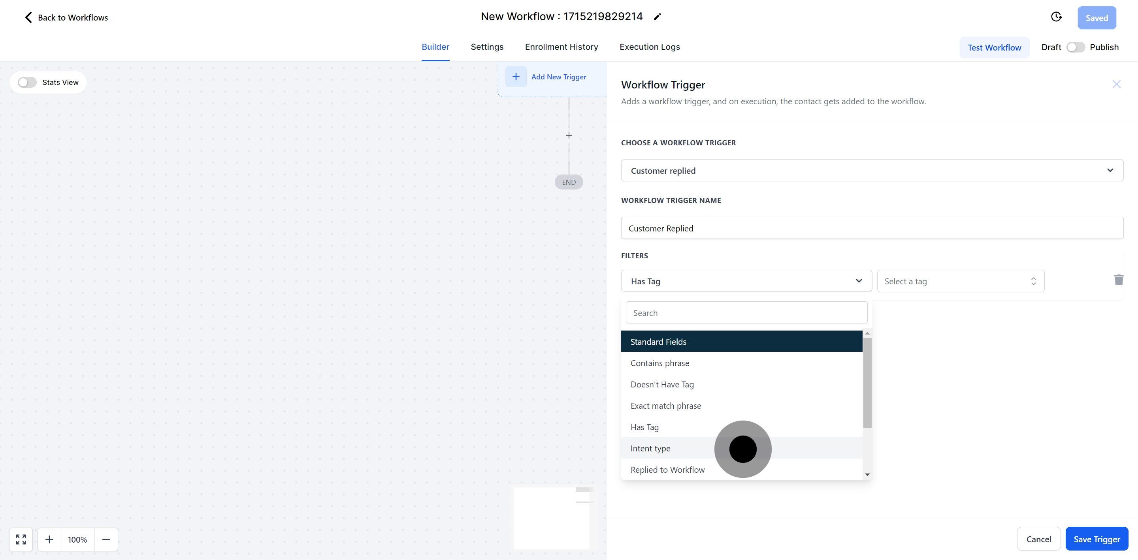1138x560 pixels.
Task: Click the Save Trigger button
Action: click(x=1097, y=539)
